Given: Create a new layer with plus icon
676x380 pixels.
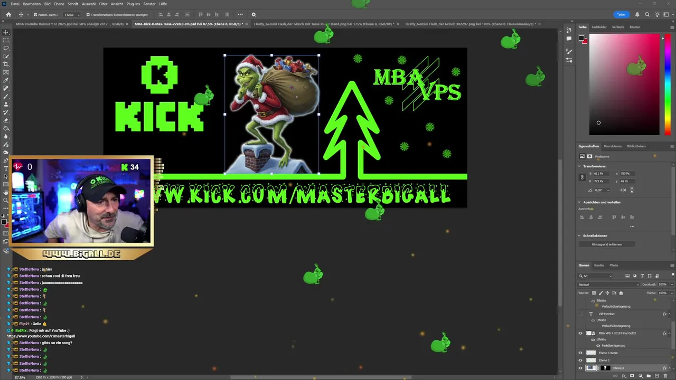Looking at the screenshot, I should click(657, 376).
